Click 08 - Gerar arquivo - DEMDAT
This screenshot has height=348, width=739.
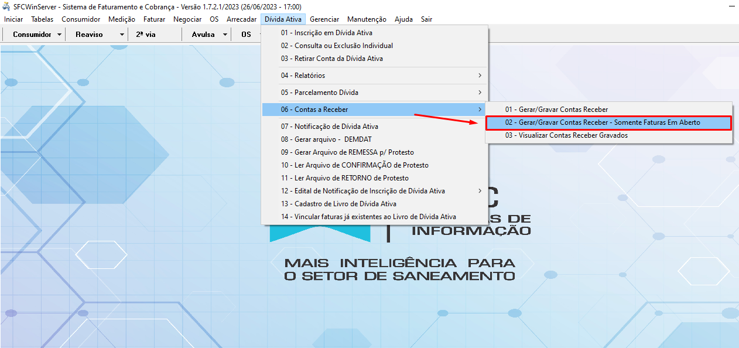point(326,139)
